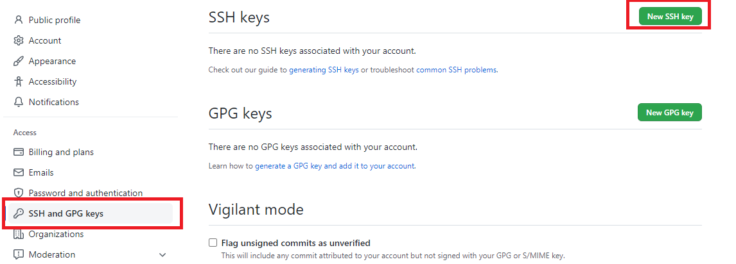Click the New GPG key button
736x264 pixels.
click(x=669, y=112)
